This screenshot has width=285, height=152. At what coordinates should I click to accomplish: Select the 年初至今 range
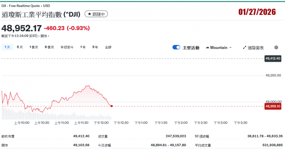point(67,47)
